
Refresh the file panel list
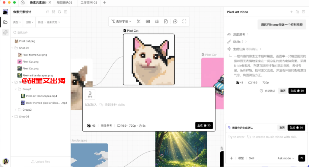pos(59,12)
